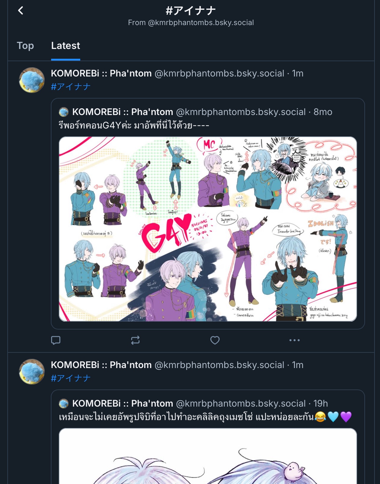The image size is (380, 484).
Task: View the G4Y concert report artwork
Action: pos(208,229)
